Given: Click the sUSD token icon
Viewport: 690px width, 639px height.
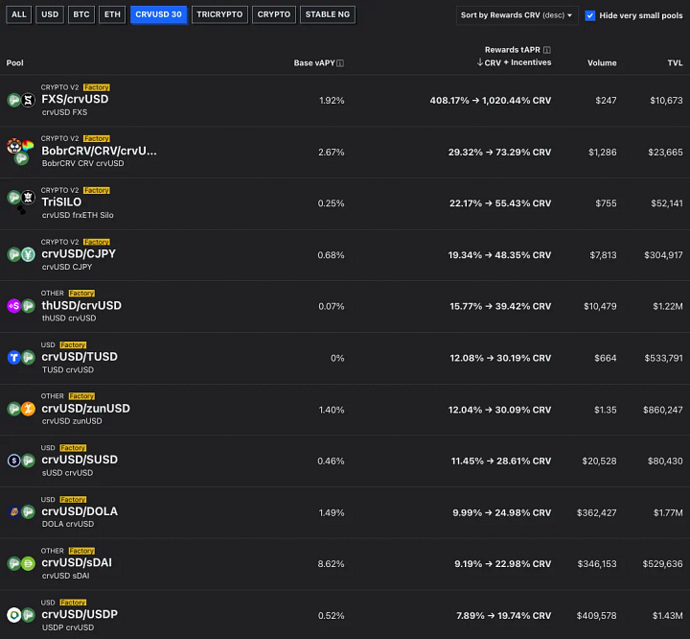Looking at the screenshot, I should [x=14, y=461].
